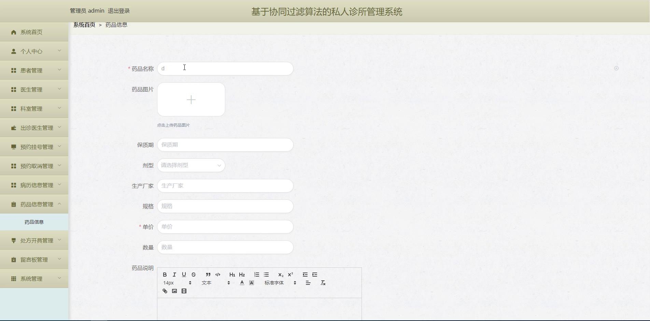
Task: Focus the 保质期 input field
Action: pos(225,145)
